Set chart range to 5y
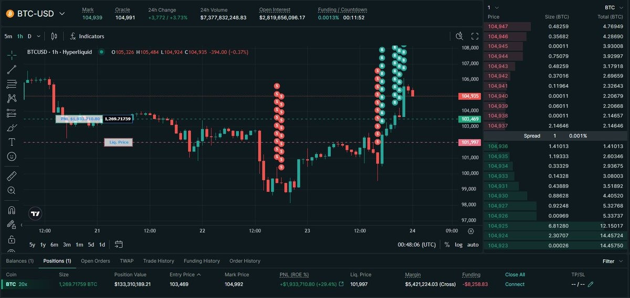630x298 pixels. coord(32,245)
